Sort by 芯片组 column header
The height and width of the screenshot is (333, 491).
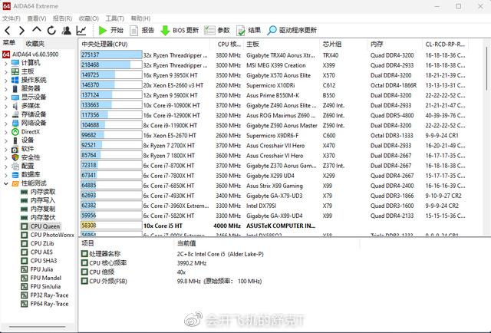click(332, 45)
